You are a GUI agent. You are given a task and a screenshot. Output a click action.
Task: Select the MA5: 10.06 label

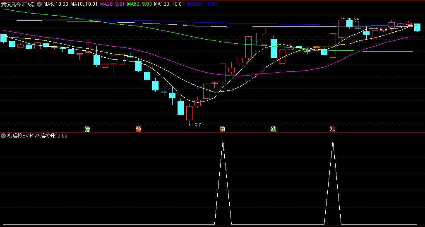pos(55,4)
